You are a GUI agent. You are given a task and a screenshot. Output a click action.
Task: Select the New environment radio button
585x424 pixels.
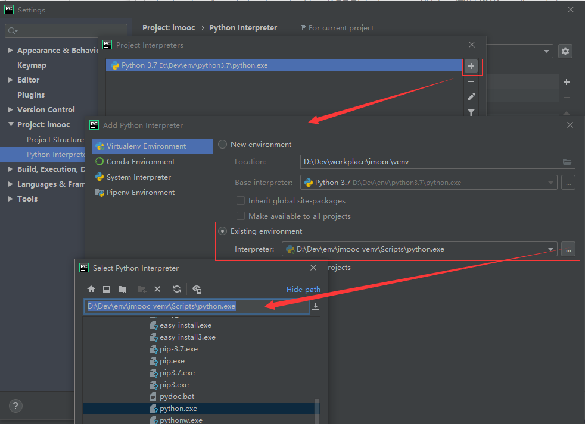tap(222, 144)
